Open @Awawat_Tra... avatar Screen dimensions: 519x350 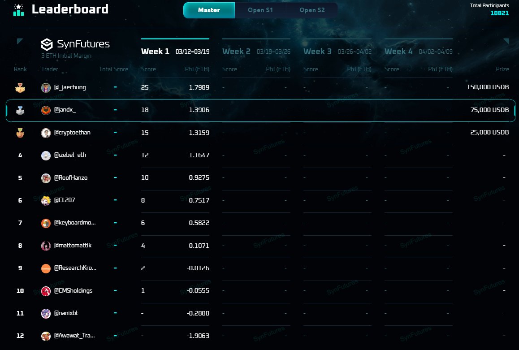pyautogui.click(x=46, y=336)
